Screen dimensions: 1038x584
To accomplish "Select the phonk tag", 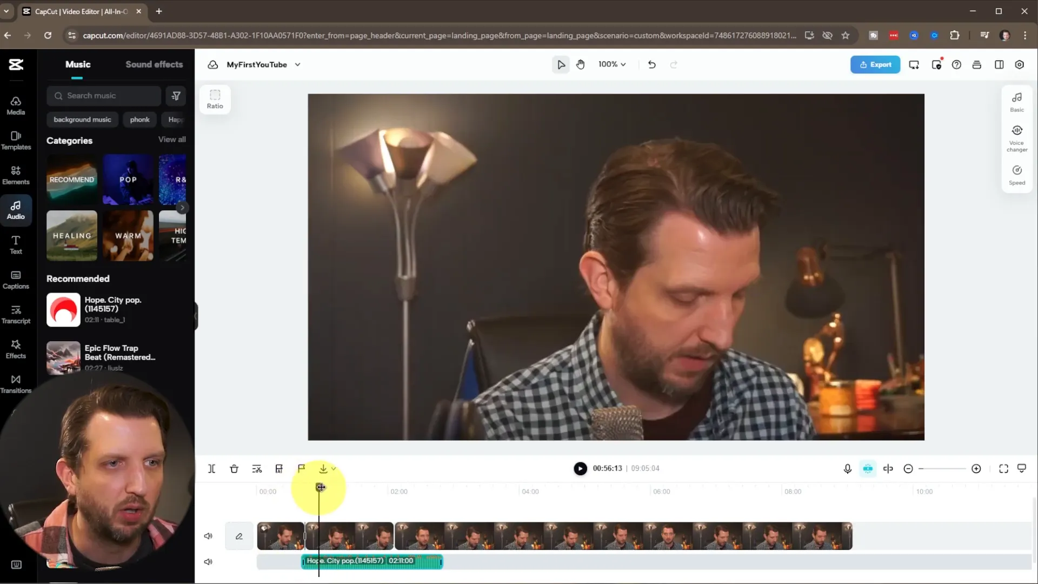I will coord(139,120).
